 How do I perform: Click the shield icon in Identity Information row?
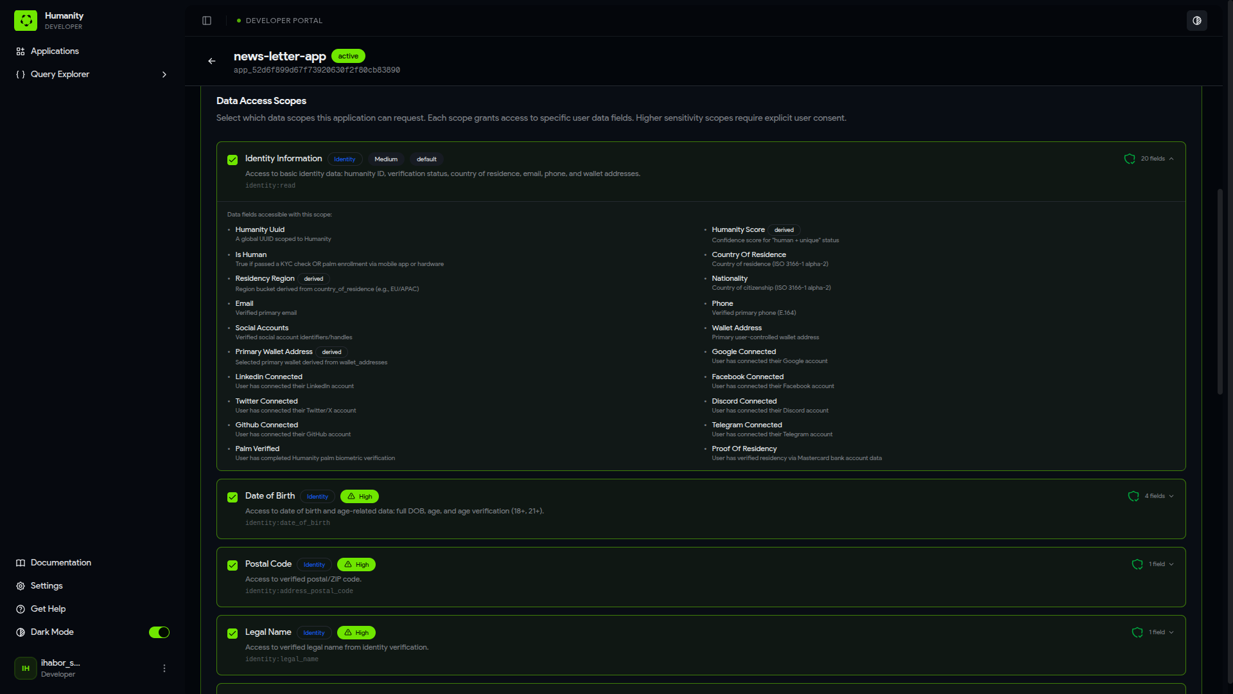[x=1130, y=159]
